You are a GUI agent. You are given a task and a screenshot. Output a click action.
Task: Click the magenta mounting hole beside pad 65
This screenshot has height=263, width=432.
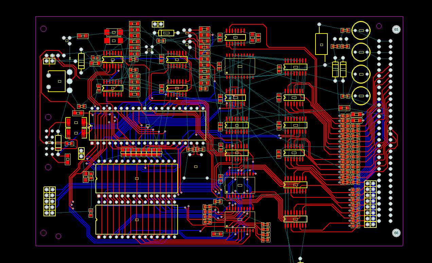click(379, 26)
